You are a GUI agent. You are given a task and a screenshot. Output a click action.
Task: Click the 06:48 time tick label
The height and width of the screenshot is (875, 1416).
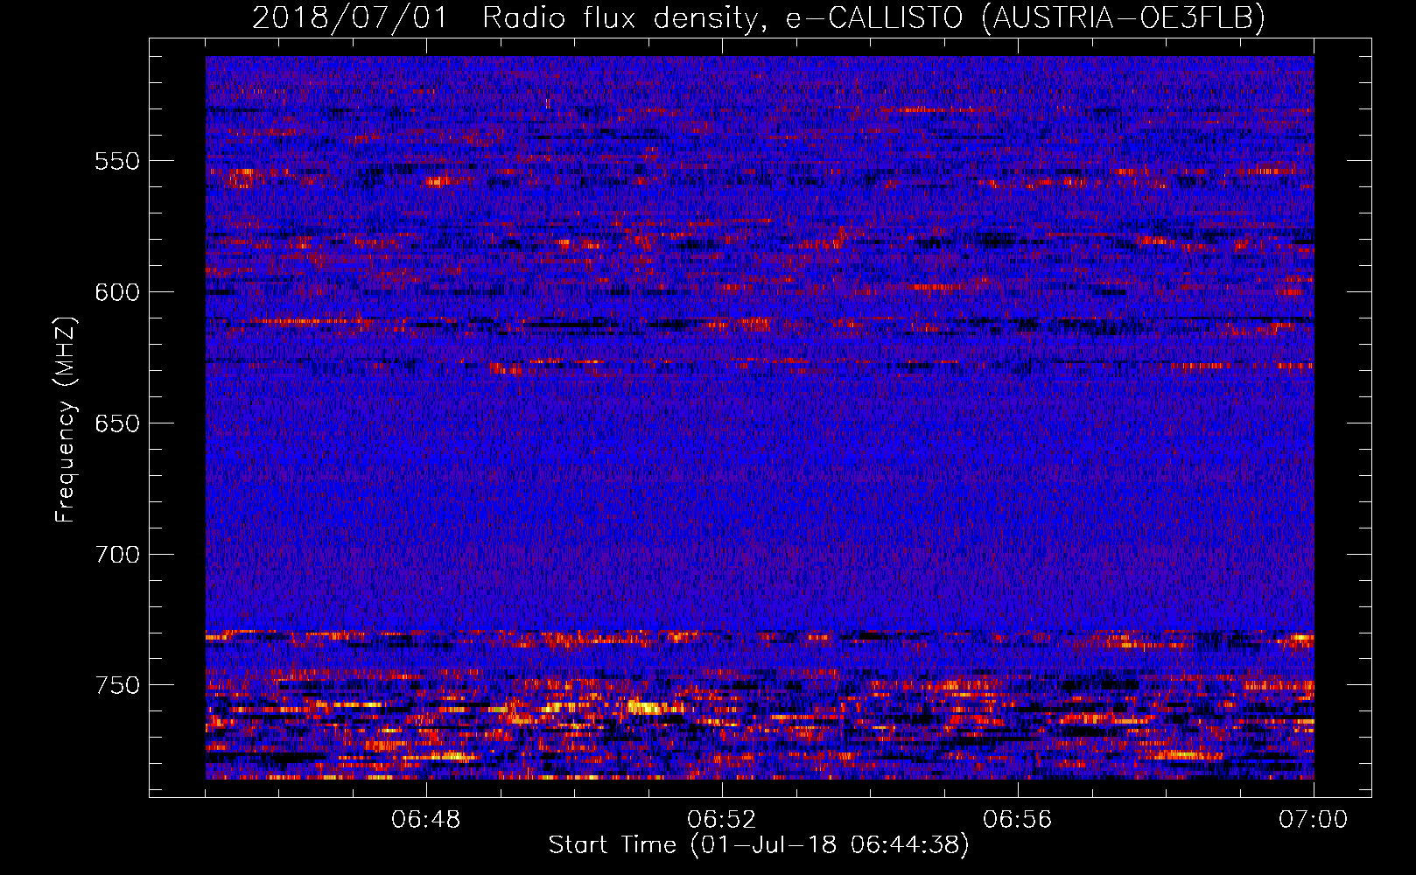coord(426,820)
